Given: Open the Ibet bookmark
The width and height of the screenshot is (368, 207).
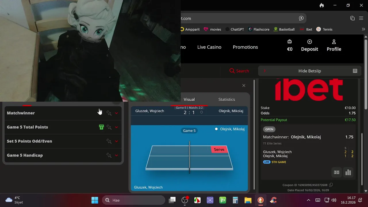Looking at the screenshot, I should click(x=306, y=29).
